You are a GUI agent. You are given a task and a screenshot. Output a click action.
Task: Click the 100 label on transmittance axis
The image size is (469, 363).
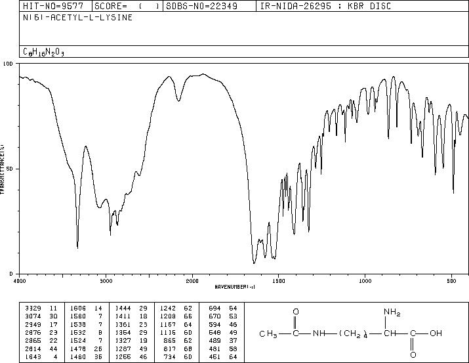coord(8,64)
